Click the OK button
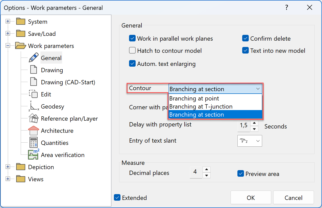The height and width of the screenshot is (208, 322). tap(251, 198)
